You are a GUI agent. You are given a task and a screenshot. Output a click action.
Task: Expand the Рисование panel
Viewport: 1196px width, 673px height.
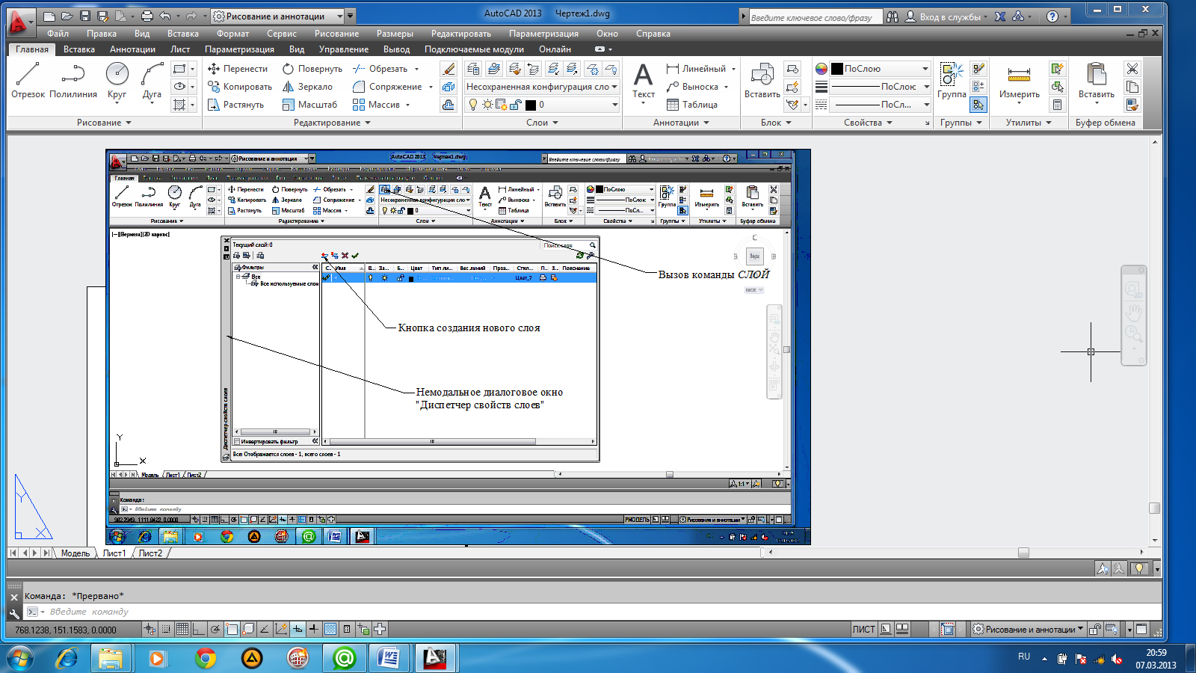tap(104, 123)
